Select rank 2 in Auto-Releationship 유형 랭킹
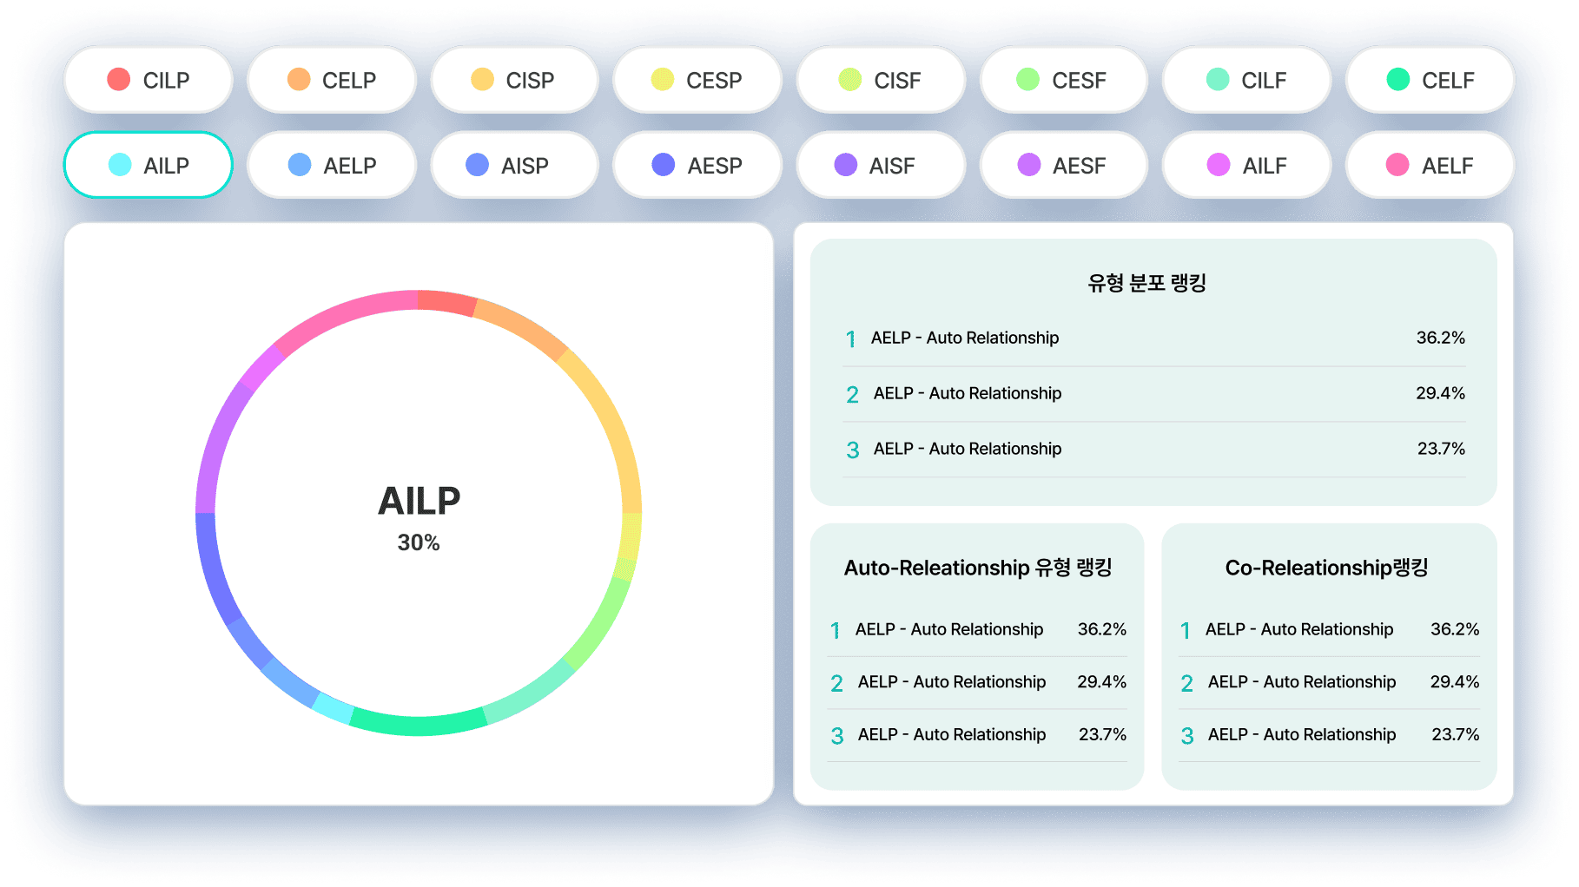The height and width of the screenshot is (887, 1579). (977, 683)
